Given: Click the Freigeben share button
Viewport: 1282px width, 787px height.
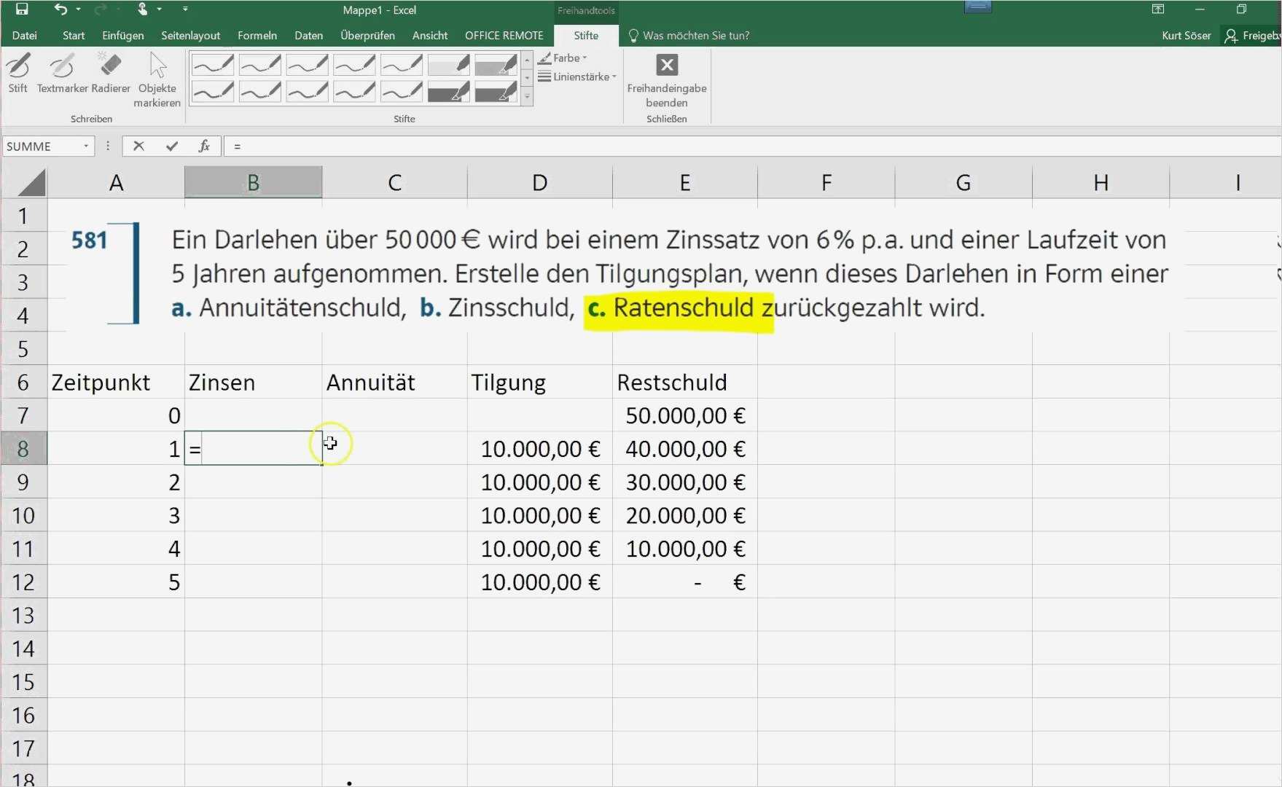Looking at the screenshot, I should coord(1252,35).
